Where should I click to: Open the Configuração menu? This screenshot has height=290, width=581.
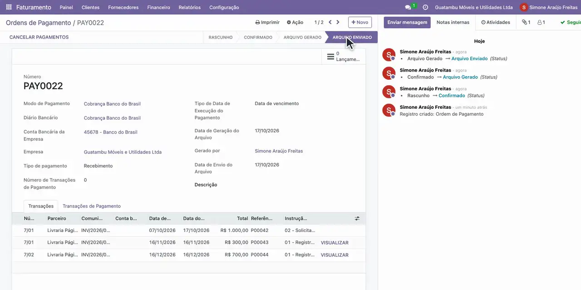click(x=224, y=7)
